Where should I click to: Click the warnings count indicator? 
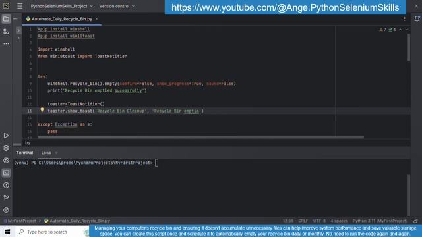(x=383, y=30)
